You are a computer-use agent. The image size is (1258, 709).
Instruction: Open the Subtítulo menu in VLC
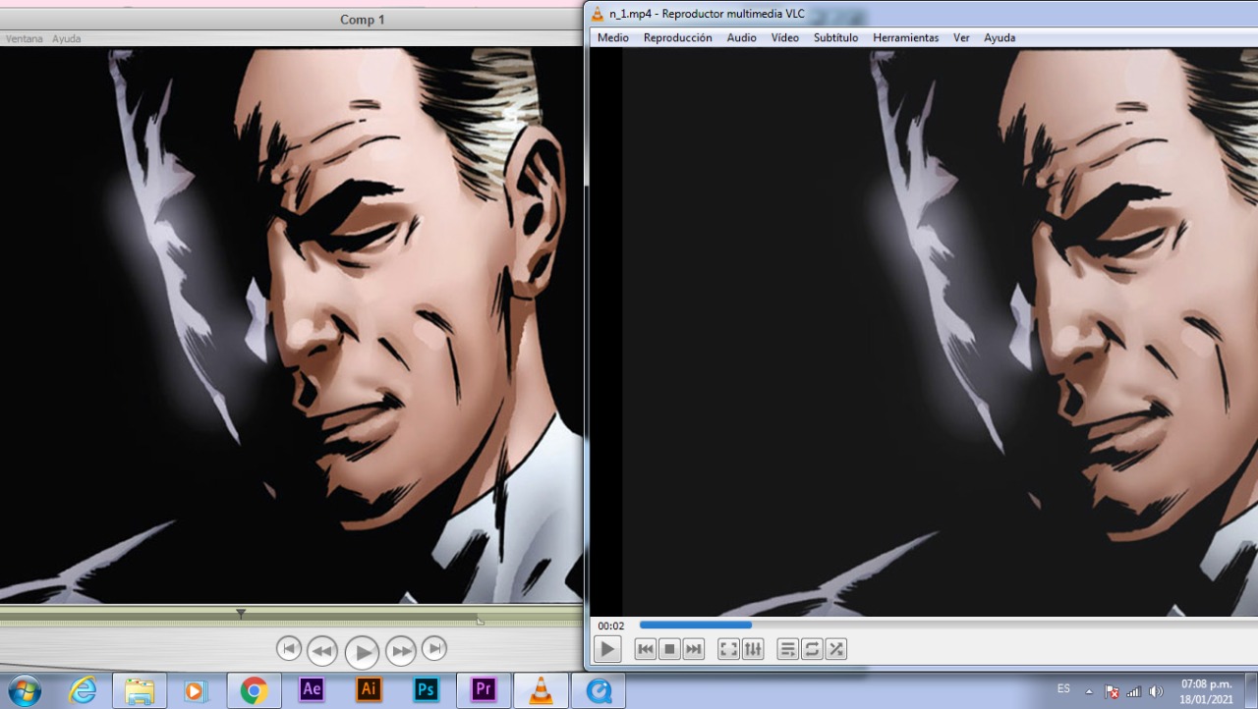[x=836, y=37]
